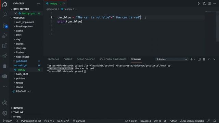Open changes compare icon in editor toolbar
219x123 pixels.
[x=204, y=3]
